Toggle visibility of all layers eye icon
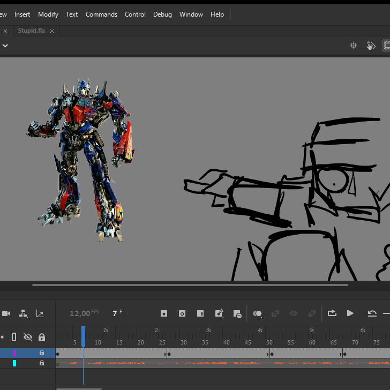Image resolution: width=390 pixels, height=390 pixels. pos(28,337)
